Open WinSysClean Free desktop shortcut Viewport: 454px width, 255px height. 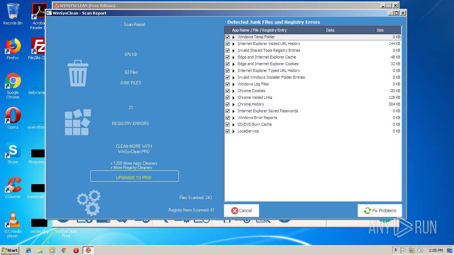(66, 233)
